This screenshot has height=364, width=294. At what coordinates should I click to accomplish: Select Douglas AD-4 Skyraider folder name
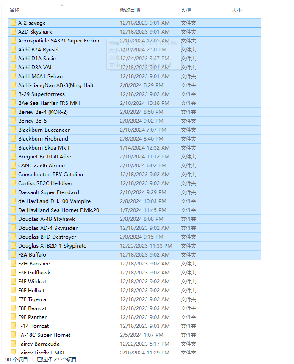tap(48, 228)
